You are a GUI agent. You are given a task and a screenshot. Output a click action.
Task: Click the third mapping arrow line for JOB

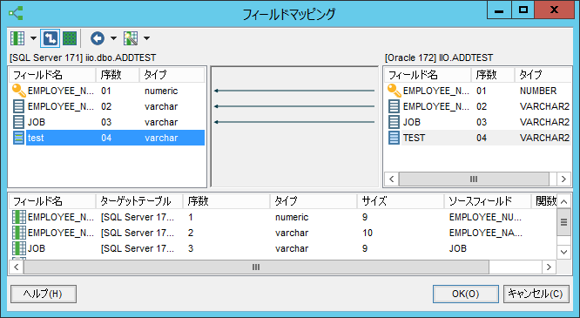[x=294, y=122]
